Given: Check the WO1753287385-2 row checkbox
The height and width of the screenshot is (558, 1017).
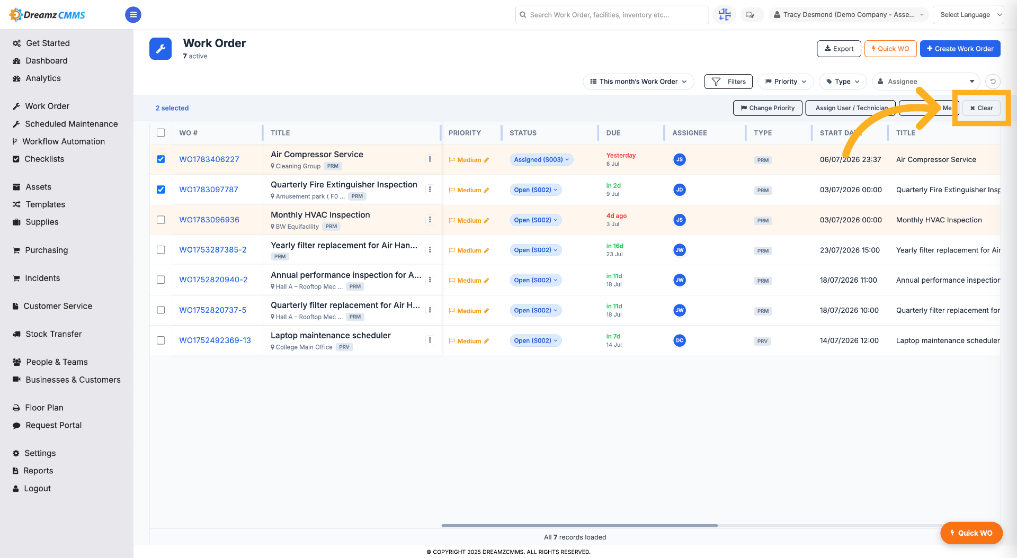Looking at the screenshot, I should click(161, 250).
